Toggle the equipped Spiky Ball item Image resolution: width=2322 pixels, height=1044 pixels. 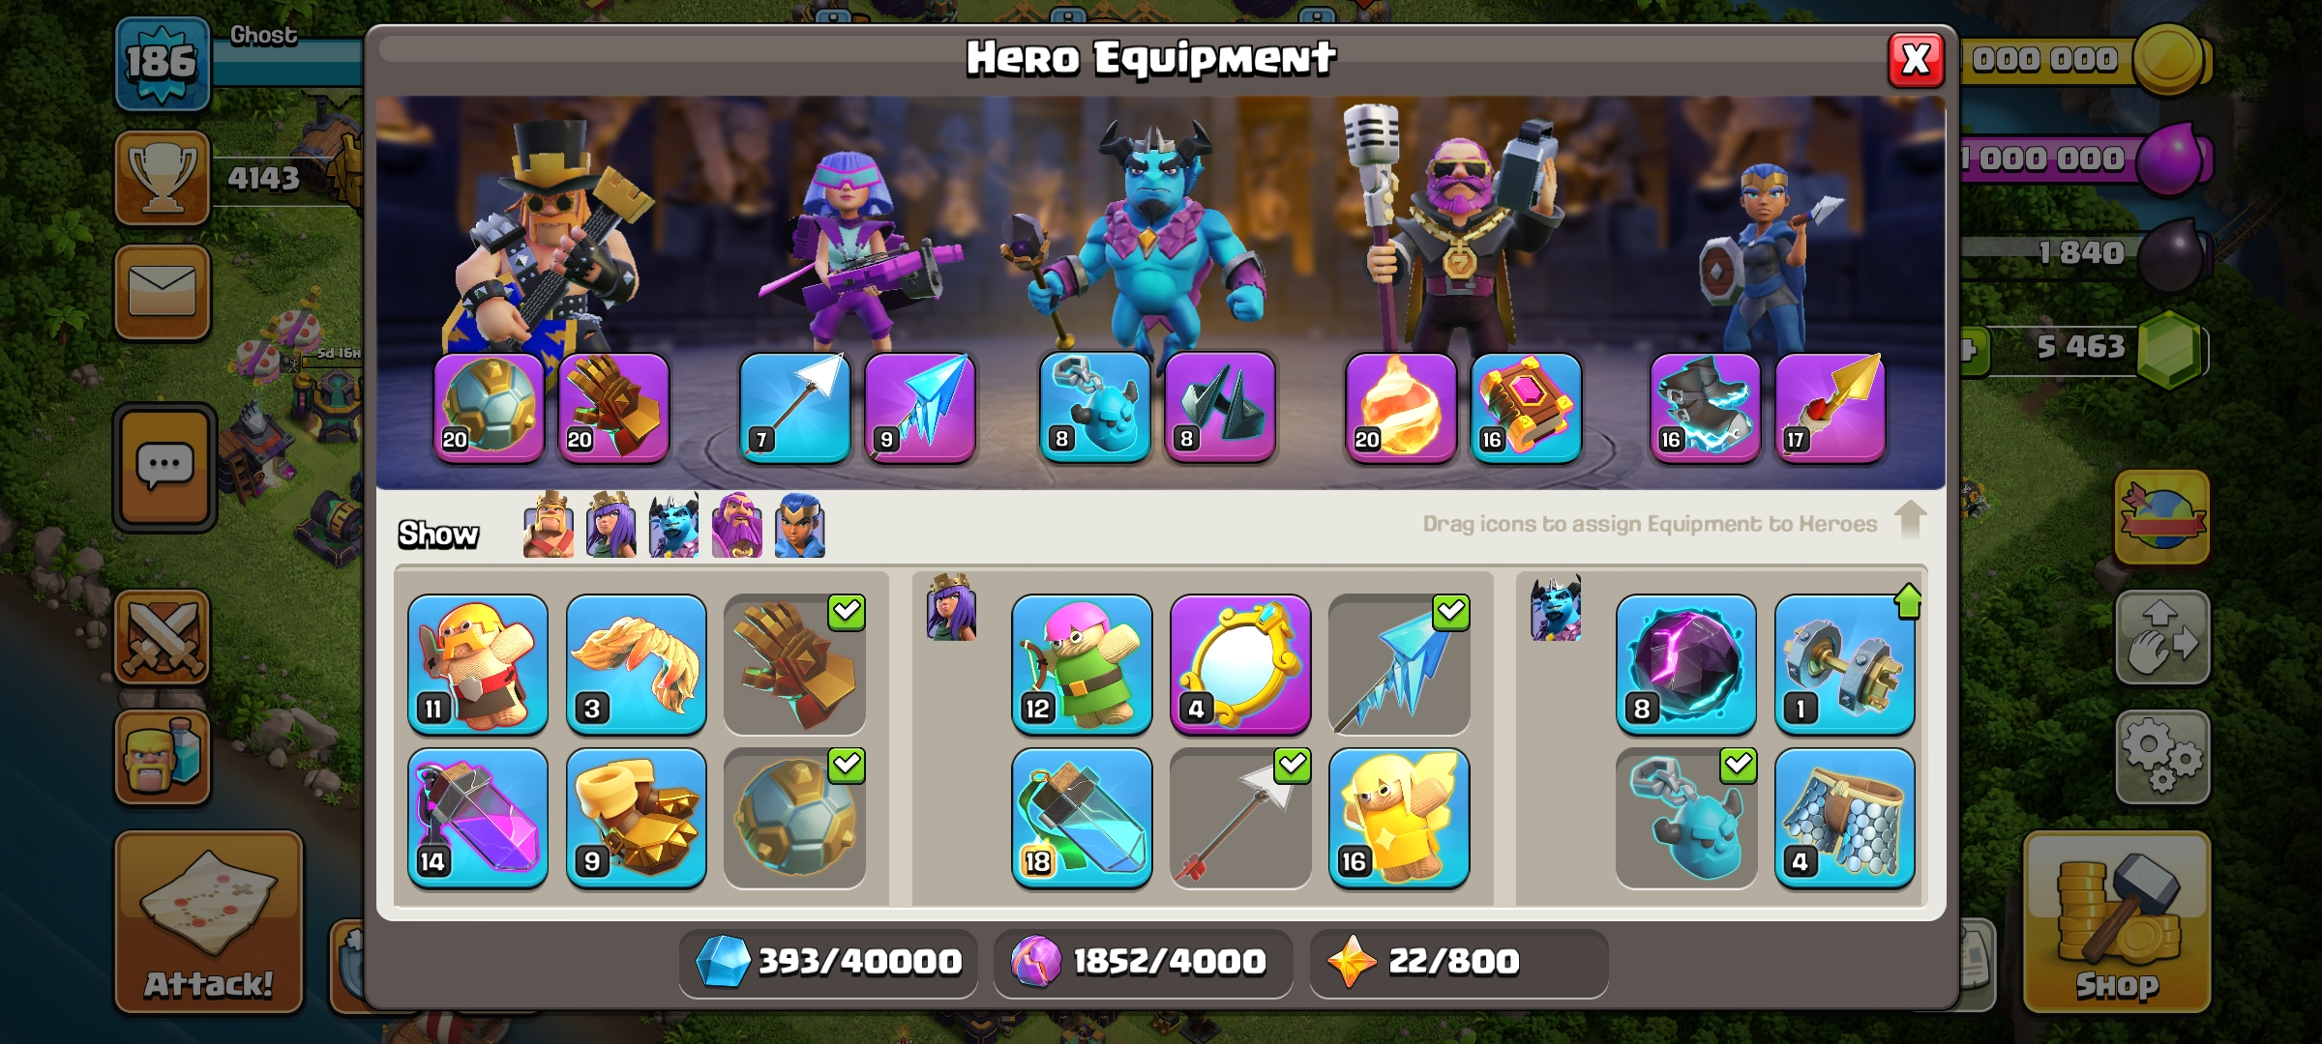point(795,819)
